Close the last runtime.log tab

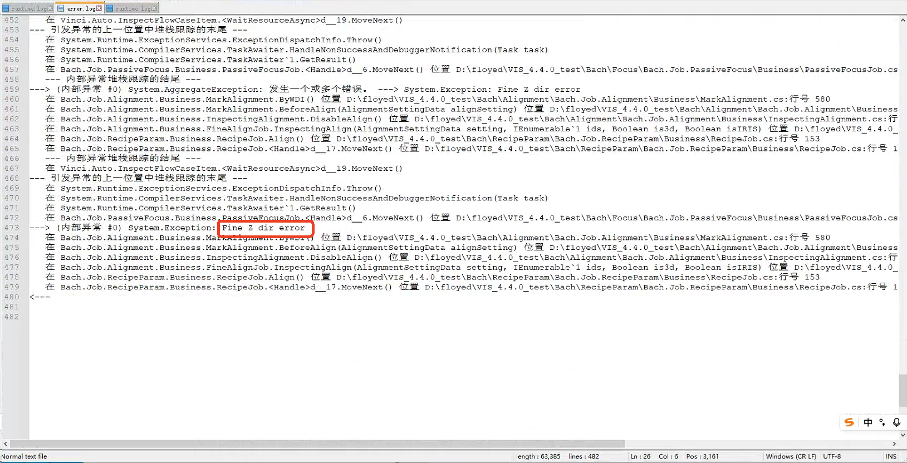(154, 8)
